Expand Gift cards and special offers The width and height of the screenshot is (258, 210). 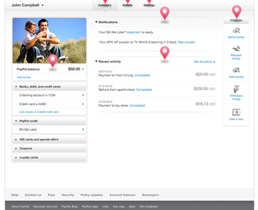16,139
